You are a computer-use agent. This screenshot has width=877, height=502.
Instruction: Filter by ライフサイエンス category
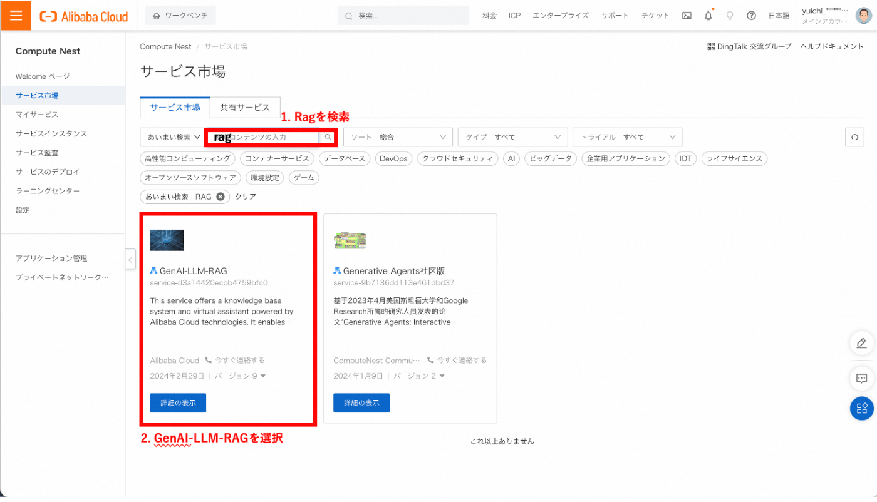tap(734, 158)
